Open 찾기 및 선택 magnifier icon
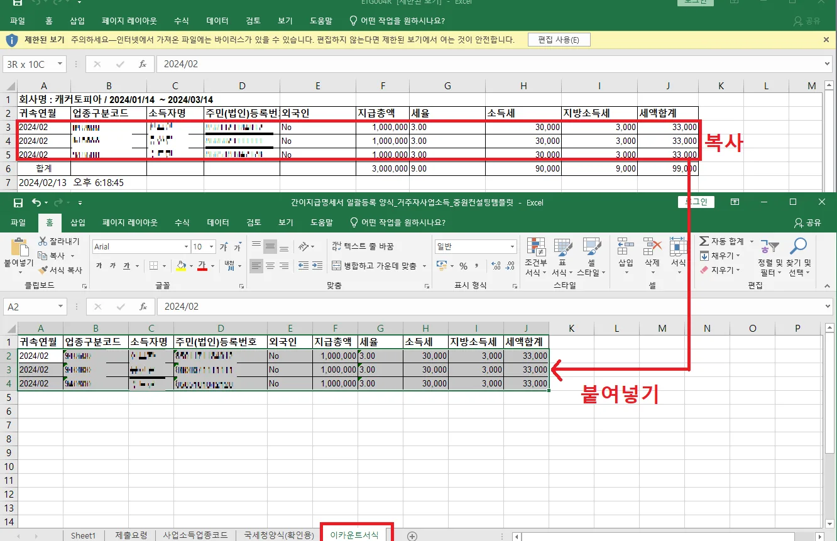 point(799,246)
